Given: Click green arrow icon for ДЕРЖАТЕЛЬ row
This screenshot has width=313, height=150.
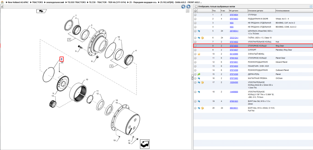Looking at the screenshot, I should tap(199, 74).
